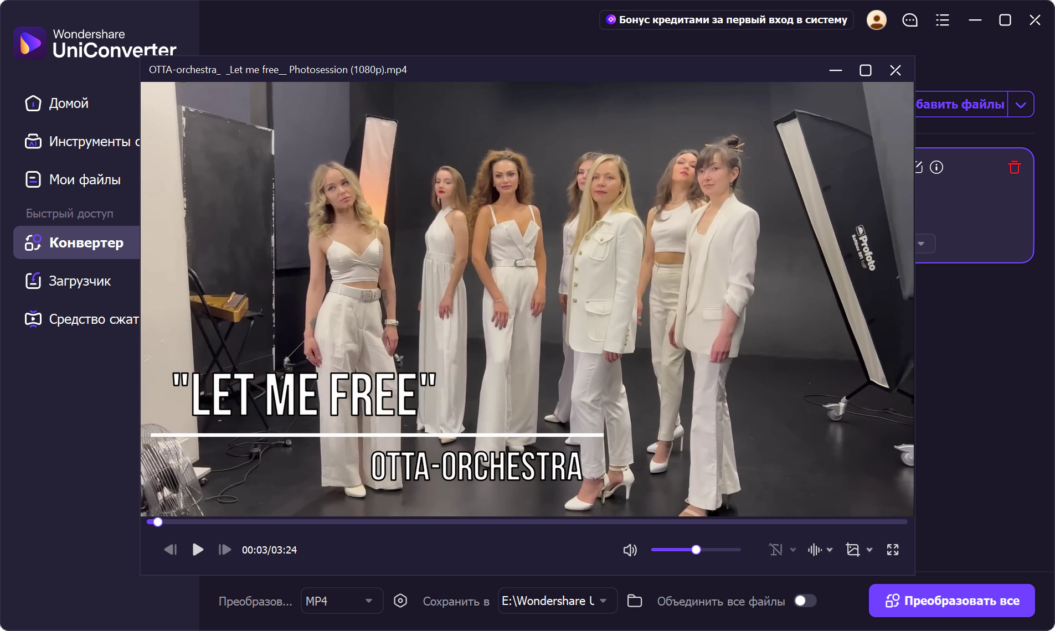Image resolution: width=1055 pixels, height=631 pixels.
Task: Click the Сохранить в label
Action: 456,602
